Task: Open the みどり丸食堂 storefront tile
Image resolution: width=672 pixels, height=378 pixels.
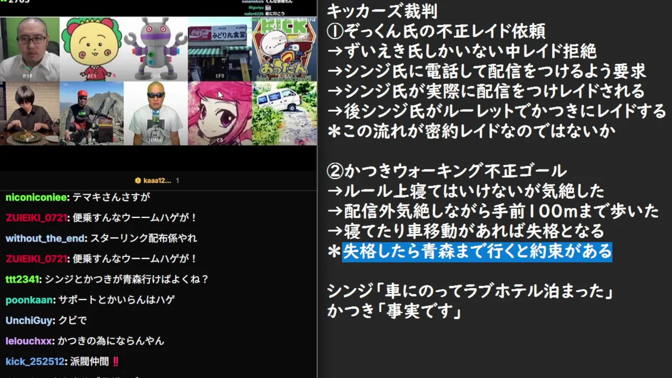Action: coord(220,49)
